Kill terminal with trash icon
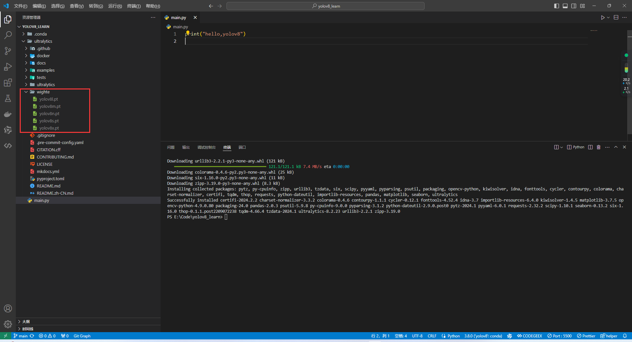This screenshot has width=632, height=342. click(x=598, y=147)
